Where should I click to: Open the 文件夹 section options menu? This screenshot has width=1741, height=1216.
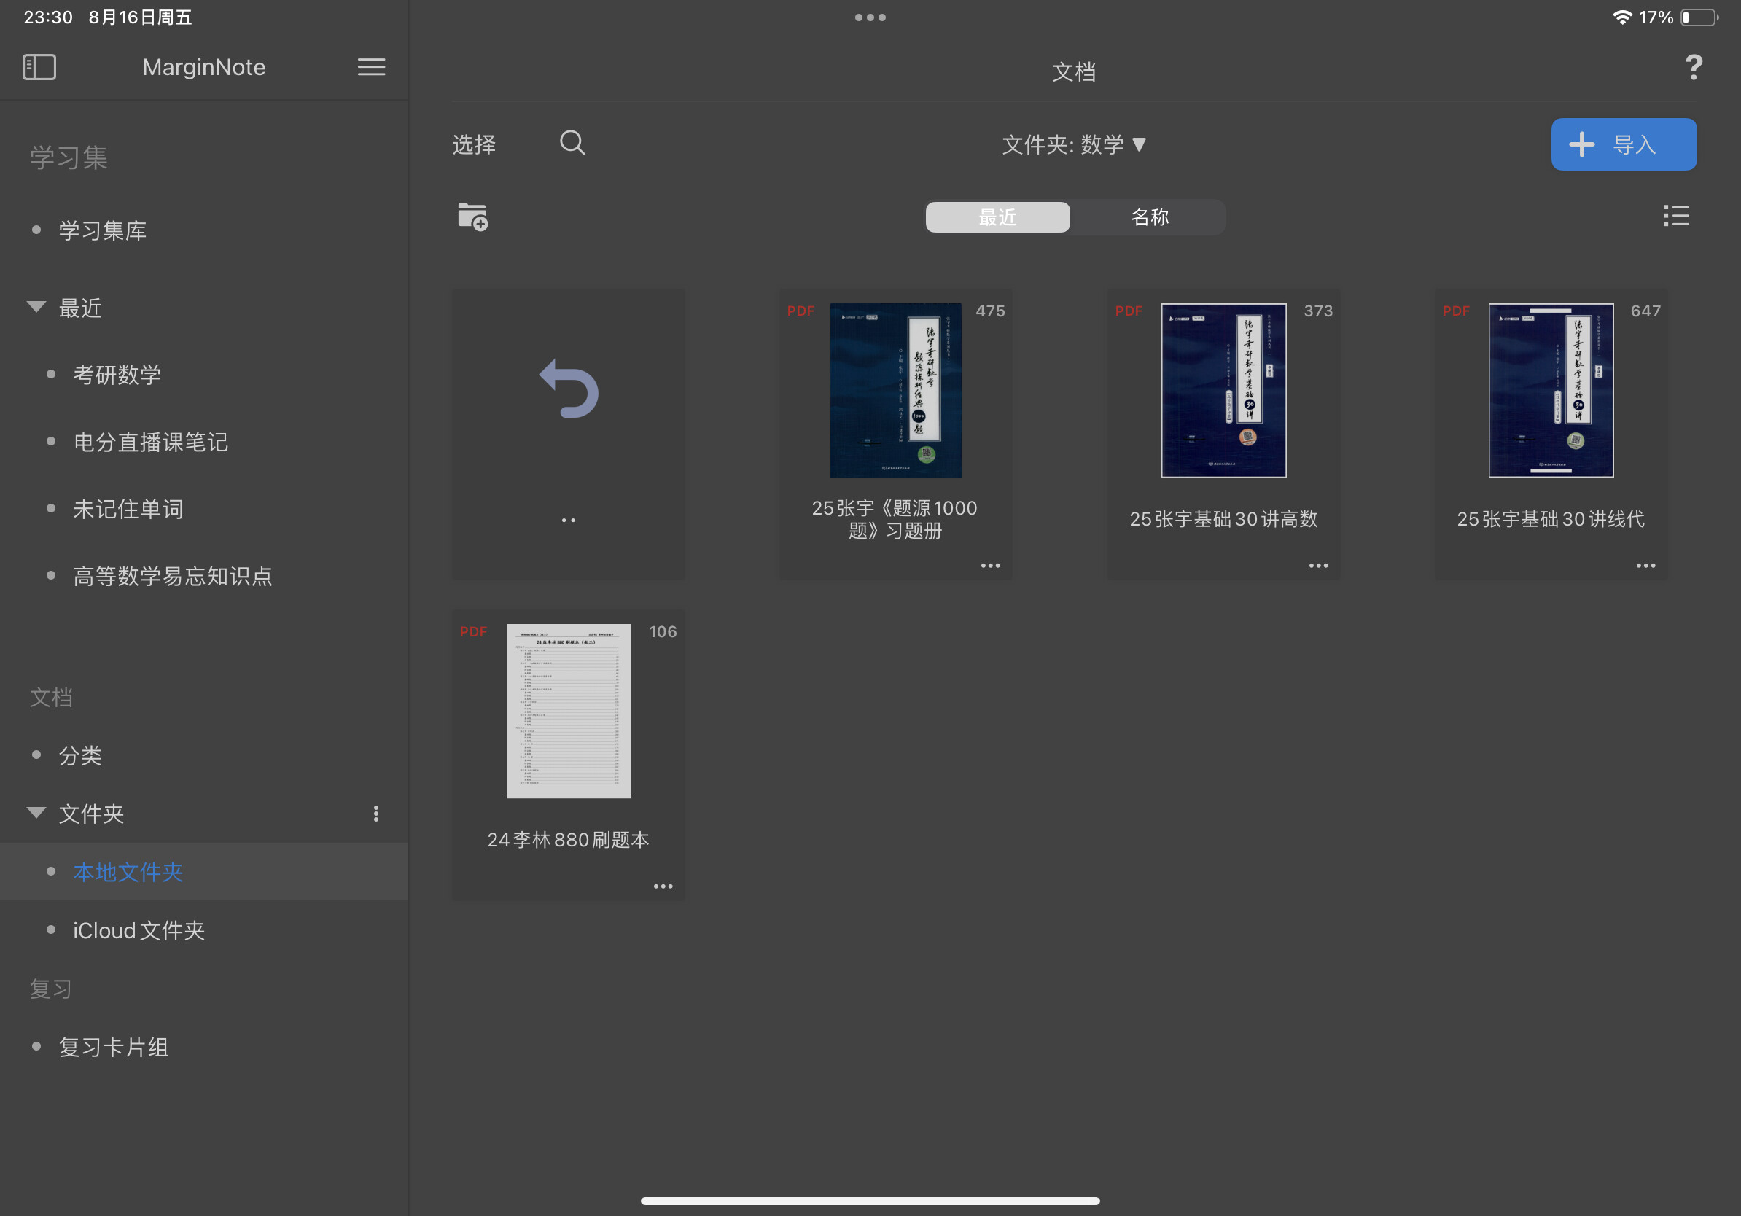[x=376, y=814]
